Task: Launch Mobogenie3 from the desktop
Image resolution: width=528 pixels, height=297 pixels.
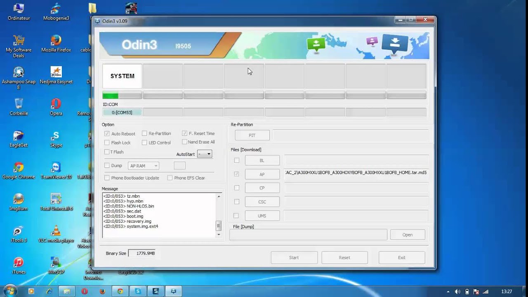Action: (x=56, y=12)
